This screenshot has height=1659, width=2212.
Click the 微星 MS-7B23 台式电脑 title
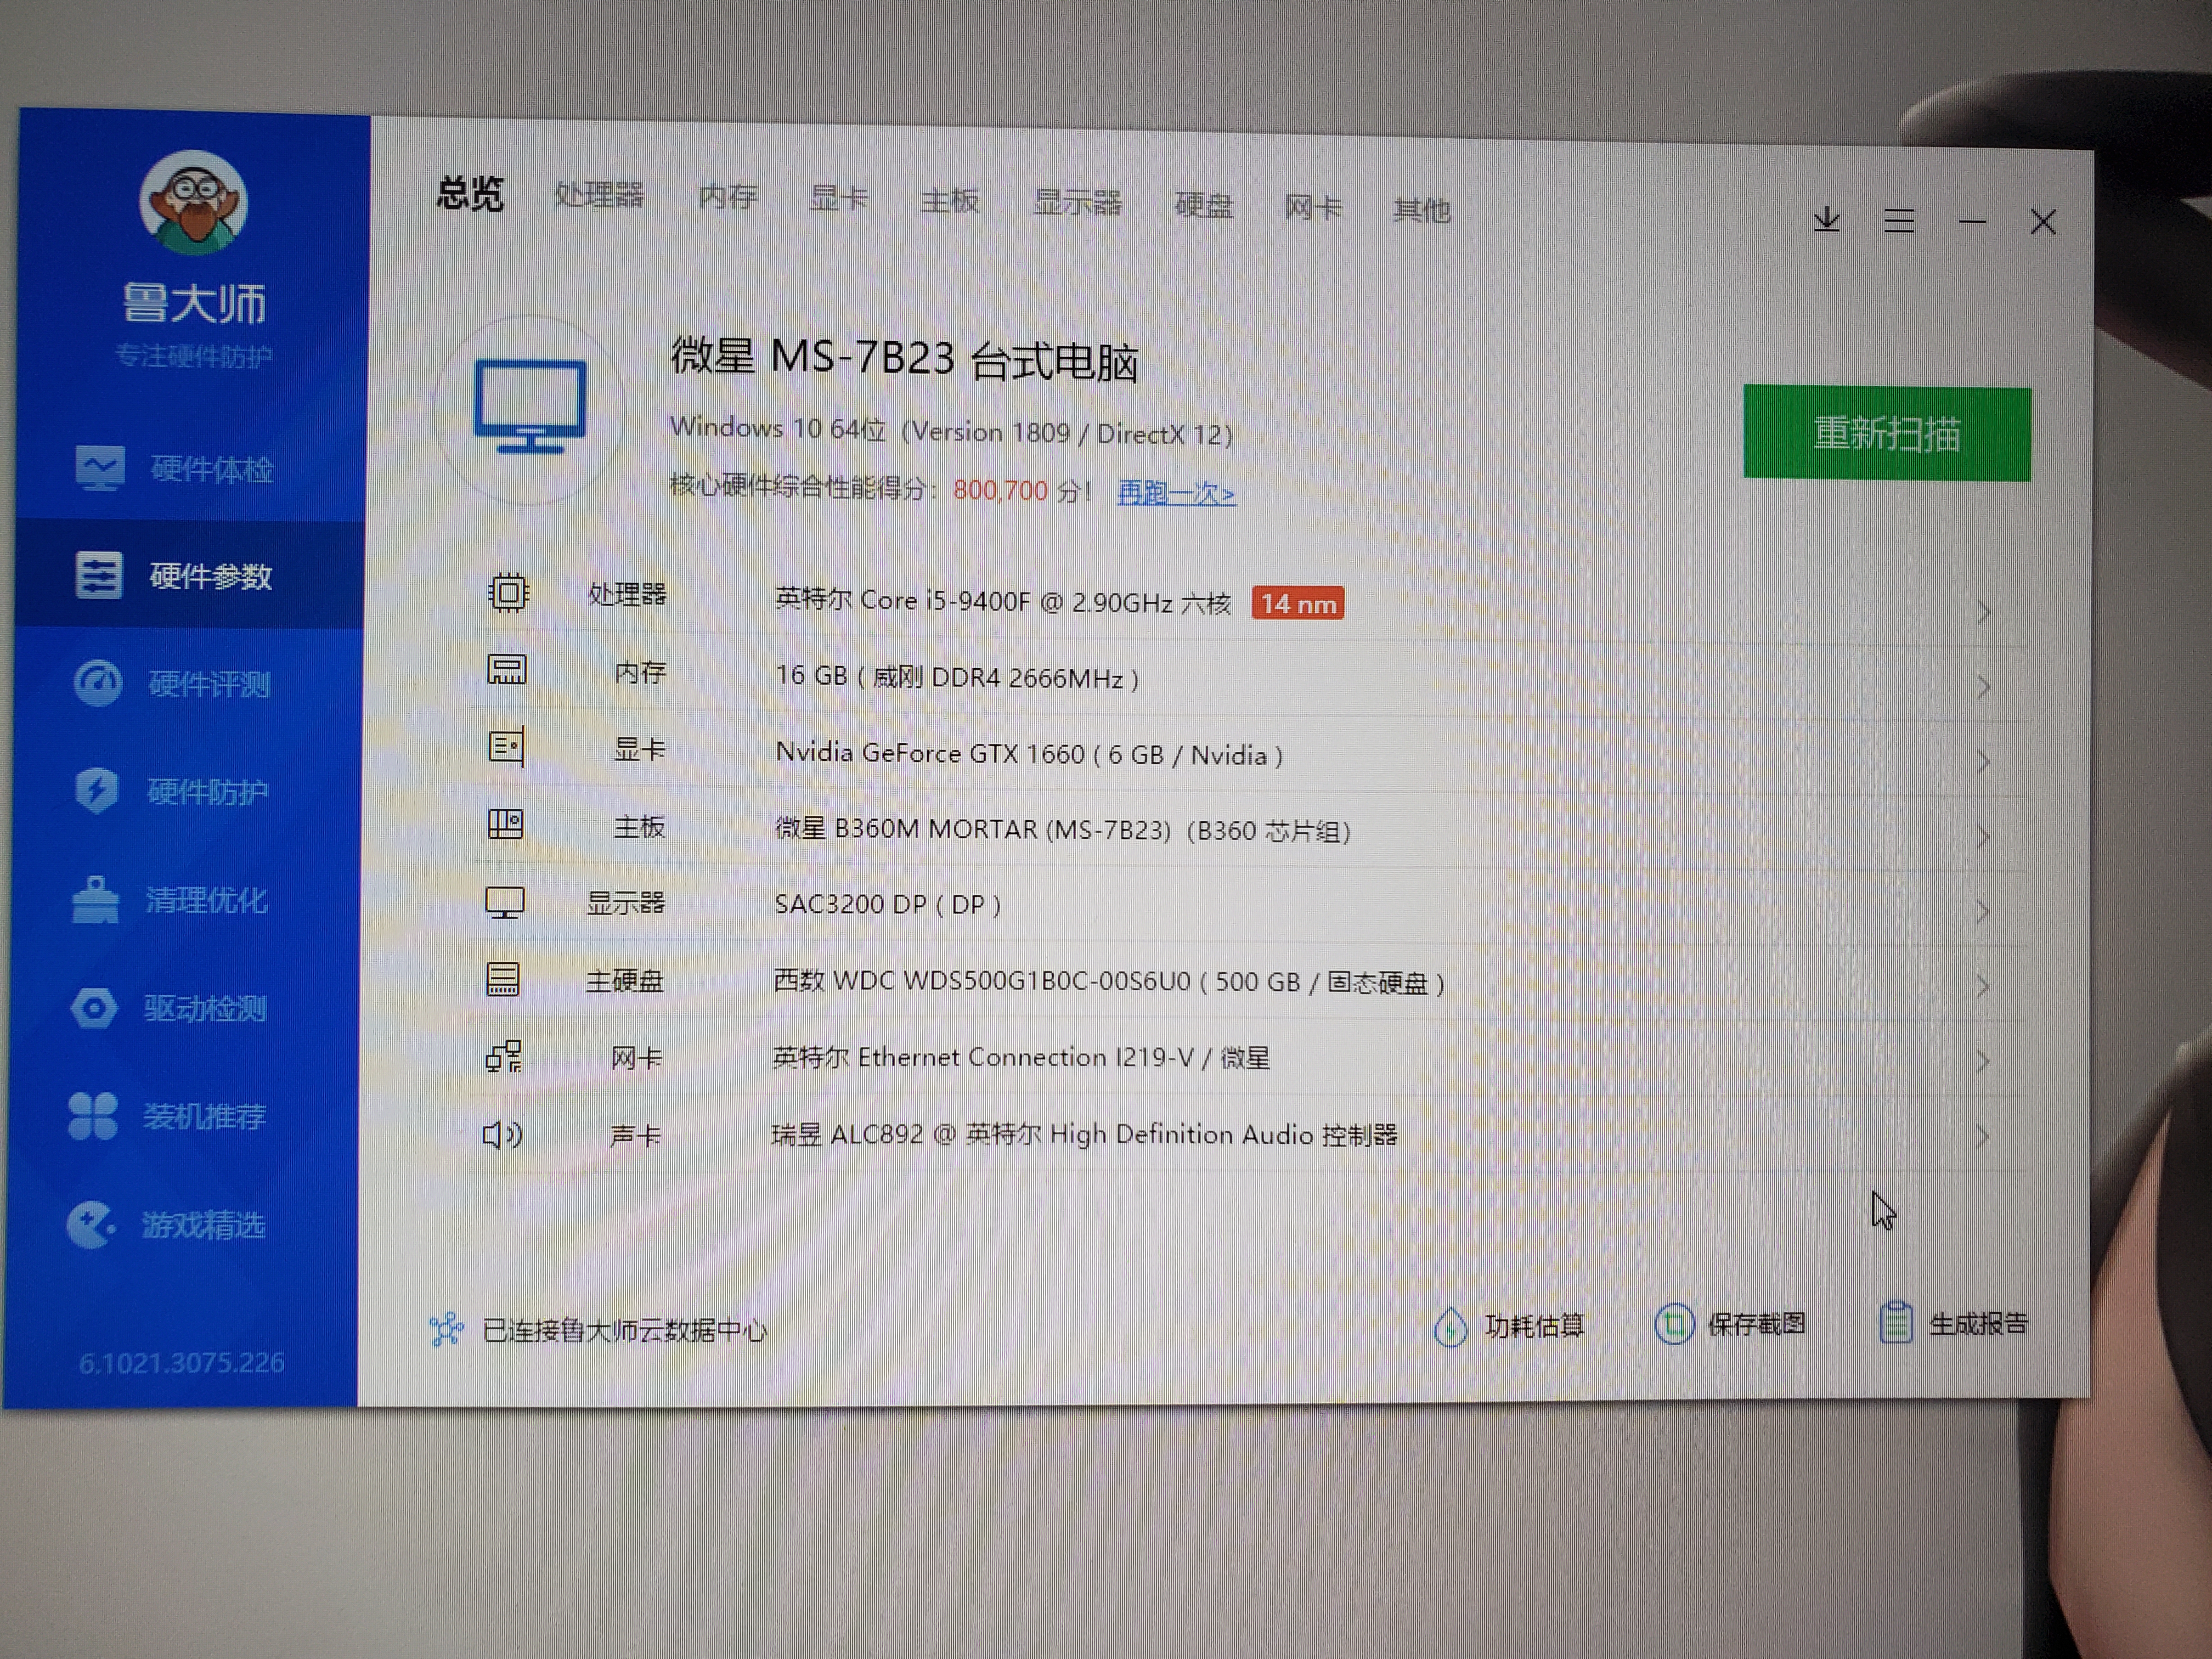904,359
